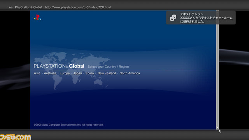Go to Korea region link
Screen dimensions: 249x140
(x=89, y=73)
